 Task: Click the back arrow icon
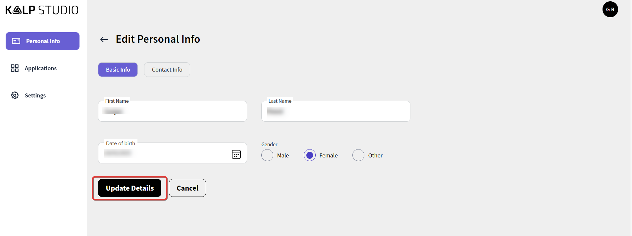point(104,39)
